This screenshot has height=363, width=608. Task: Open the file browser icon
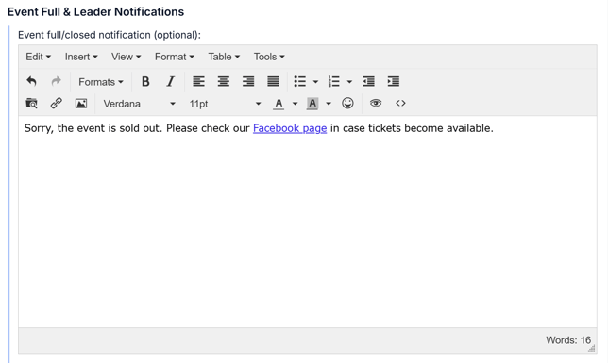pos(31,104)
